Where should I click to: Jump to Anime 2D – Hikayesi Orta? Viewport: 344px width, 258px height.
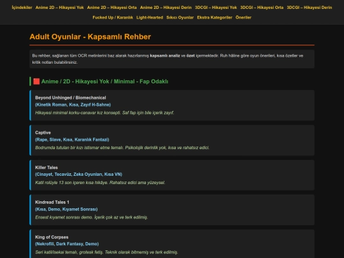(x=112, y=8)
